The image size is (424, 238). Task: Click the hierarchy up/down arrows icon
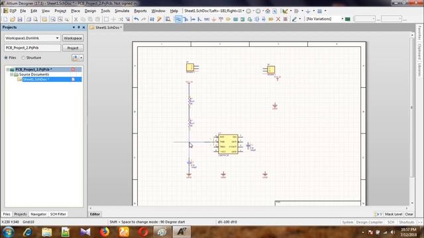152,19
